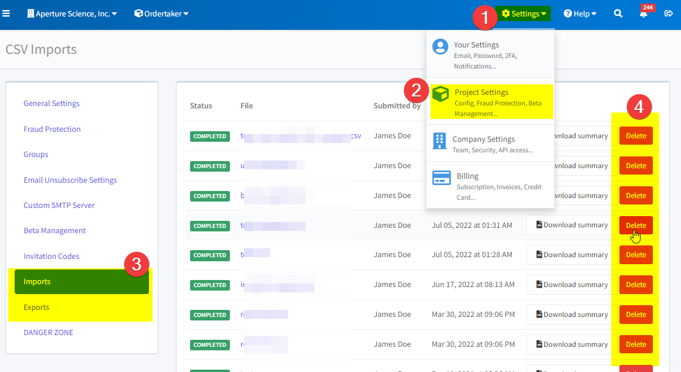The height and width of the screenshot is (372, 681).
Task: Delete the Jun 17, 2022 08:13 AM import
Action: [x=636, y=285]
